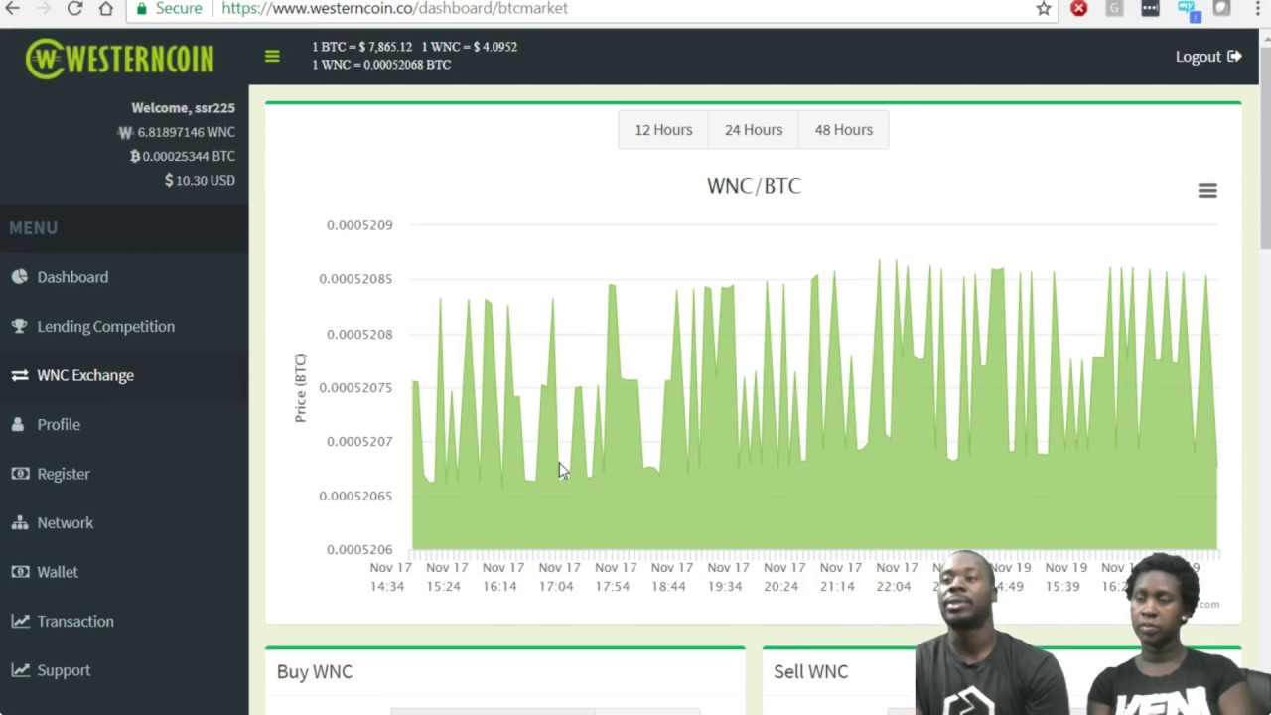1271x715 pixels.
Task: Go back to the previous page
Action: click(x=12, y=8)
